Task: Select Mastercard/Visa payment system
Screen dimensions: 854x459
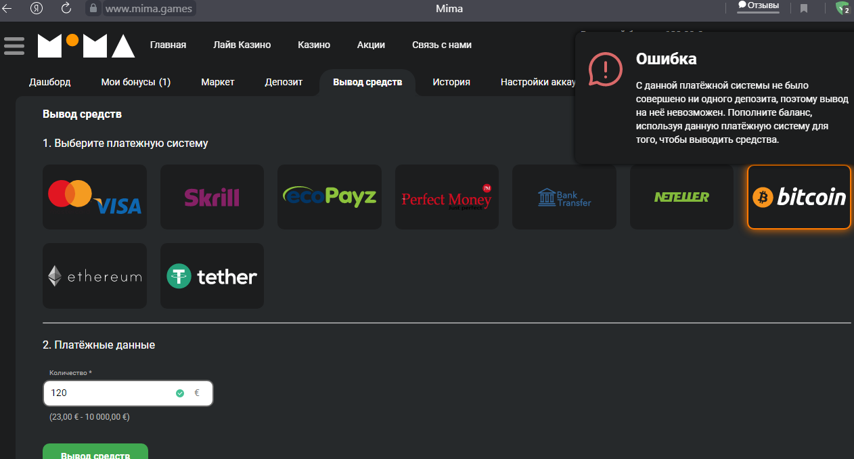Action: pos(95,197)
